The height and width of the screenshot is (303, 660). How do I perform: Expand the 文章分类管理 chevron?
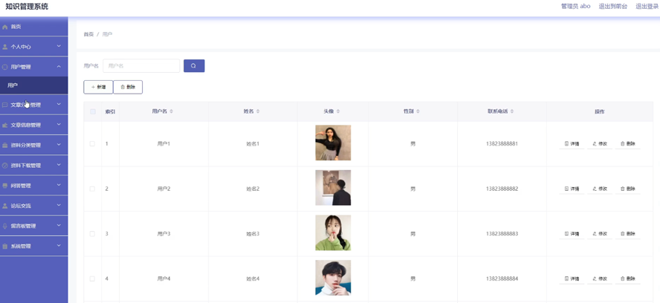(x=59, y=105)
